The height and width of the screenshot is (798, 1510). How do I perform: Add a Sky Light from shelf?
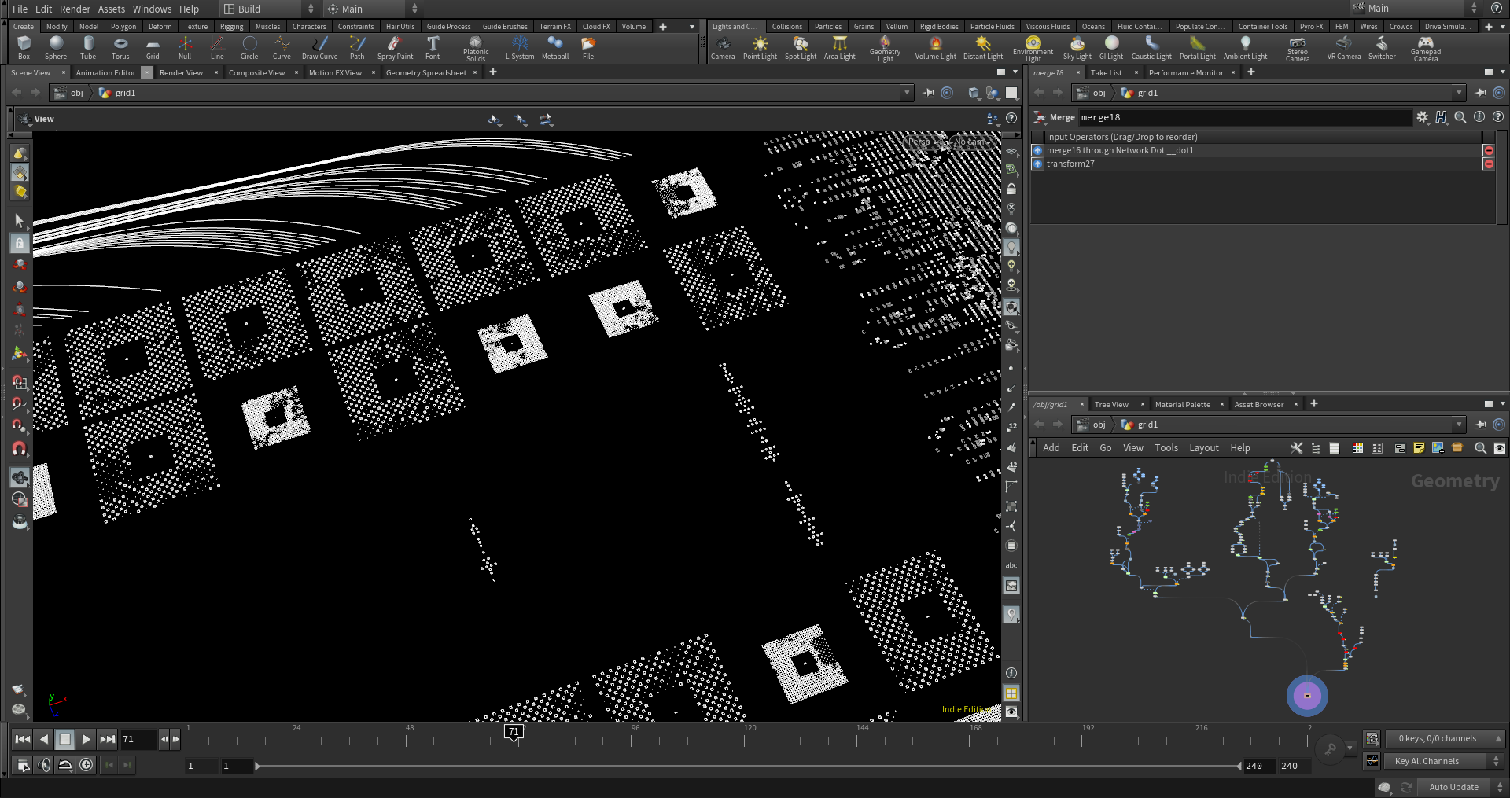(1077, 47)
